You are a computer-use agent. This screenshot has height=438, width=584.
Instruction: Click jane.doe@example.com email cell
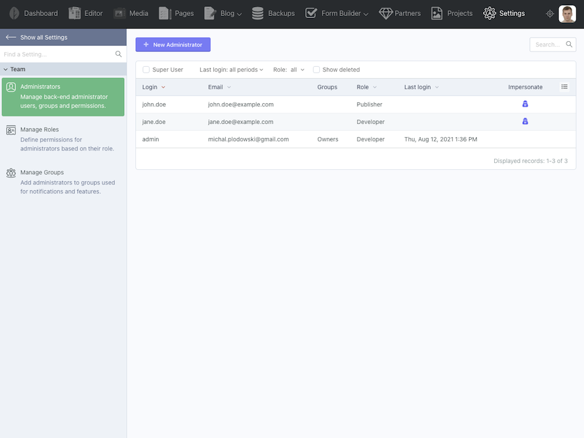point(240,122)
